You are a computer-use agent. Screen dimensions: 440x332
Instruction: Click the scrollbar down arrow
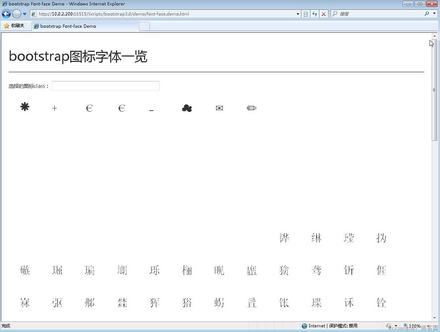pyautogui.click(x=435, y=318)
